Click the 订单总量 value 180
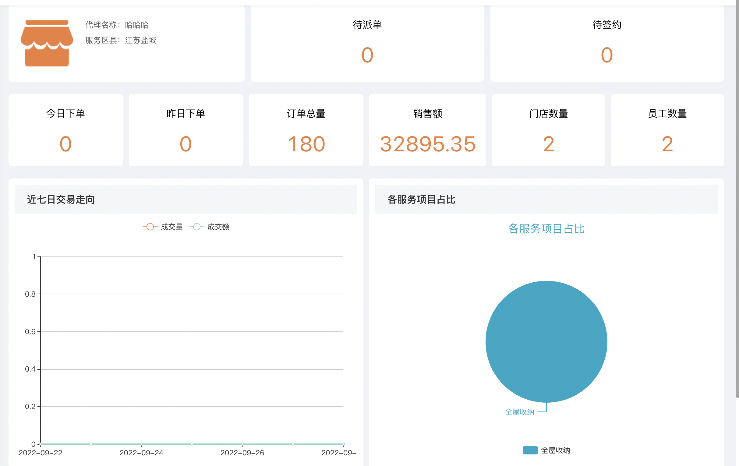 coord(306,144)
